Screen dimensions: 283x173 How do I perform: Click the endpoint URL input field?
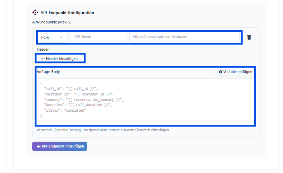click(184, 37)
